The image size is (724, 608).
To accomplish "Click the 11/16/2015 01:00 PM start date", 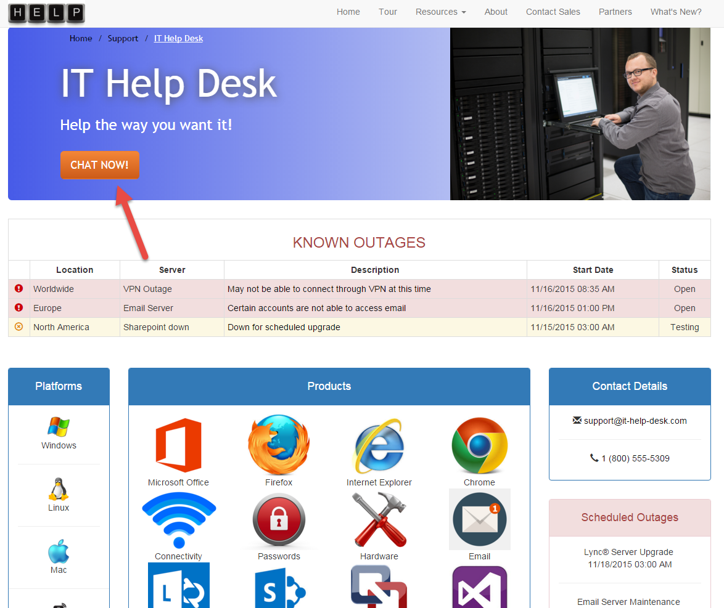I will coord(593,307).
